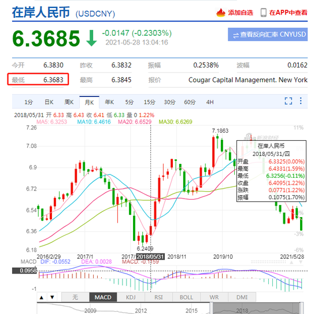The width and height of the screenshot is (318, 314).
Task: Click the MA10: 6.4616 legend label
Action: pyautogui.click(x=94, y=122)
